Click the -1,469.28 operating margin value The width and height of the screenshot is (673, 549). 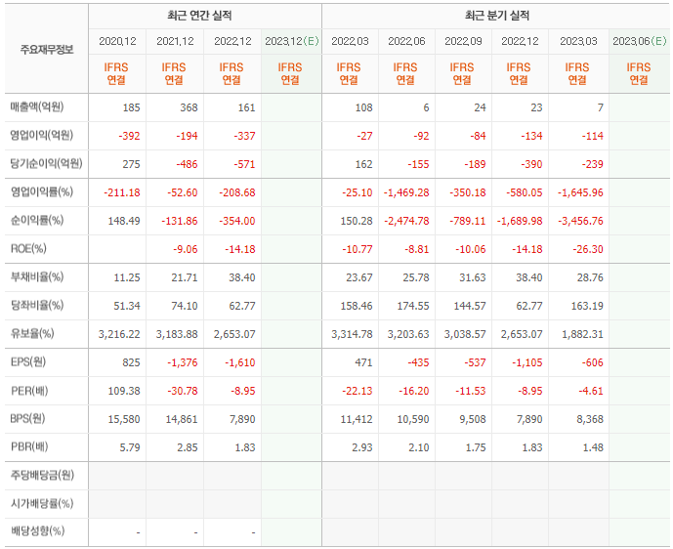406,192
